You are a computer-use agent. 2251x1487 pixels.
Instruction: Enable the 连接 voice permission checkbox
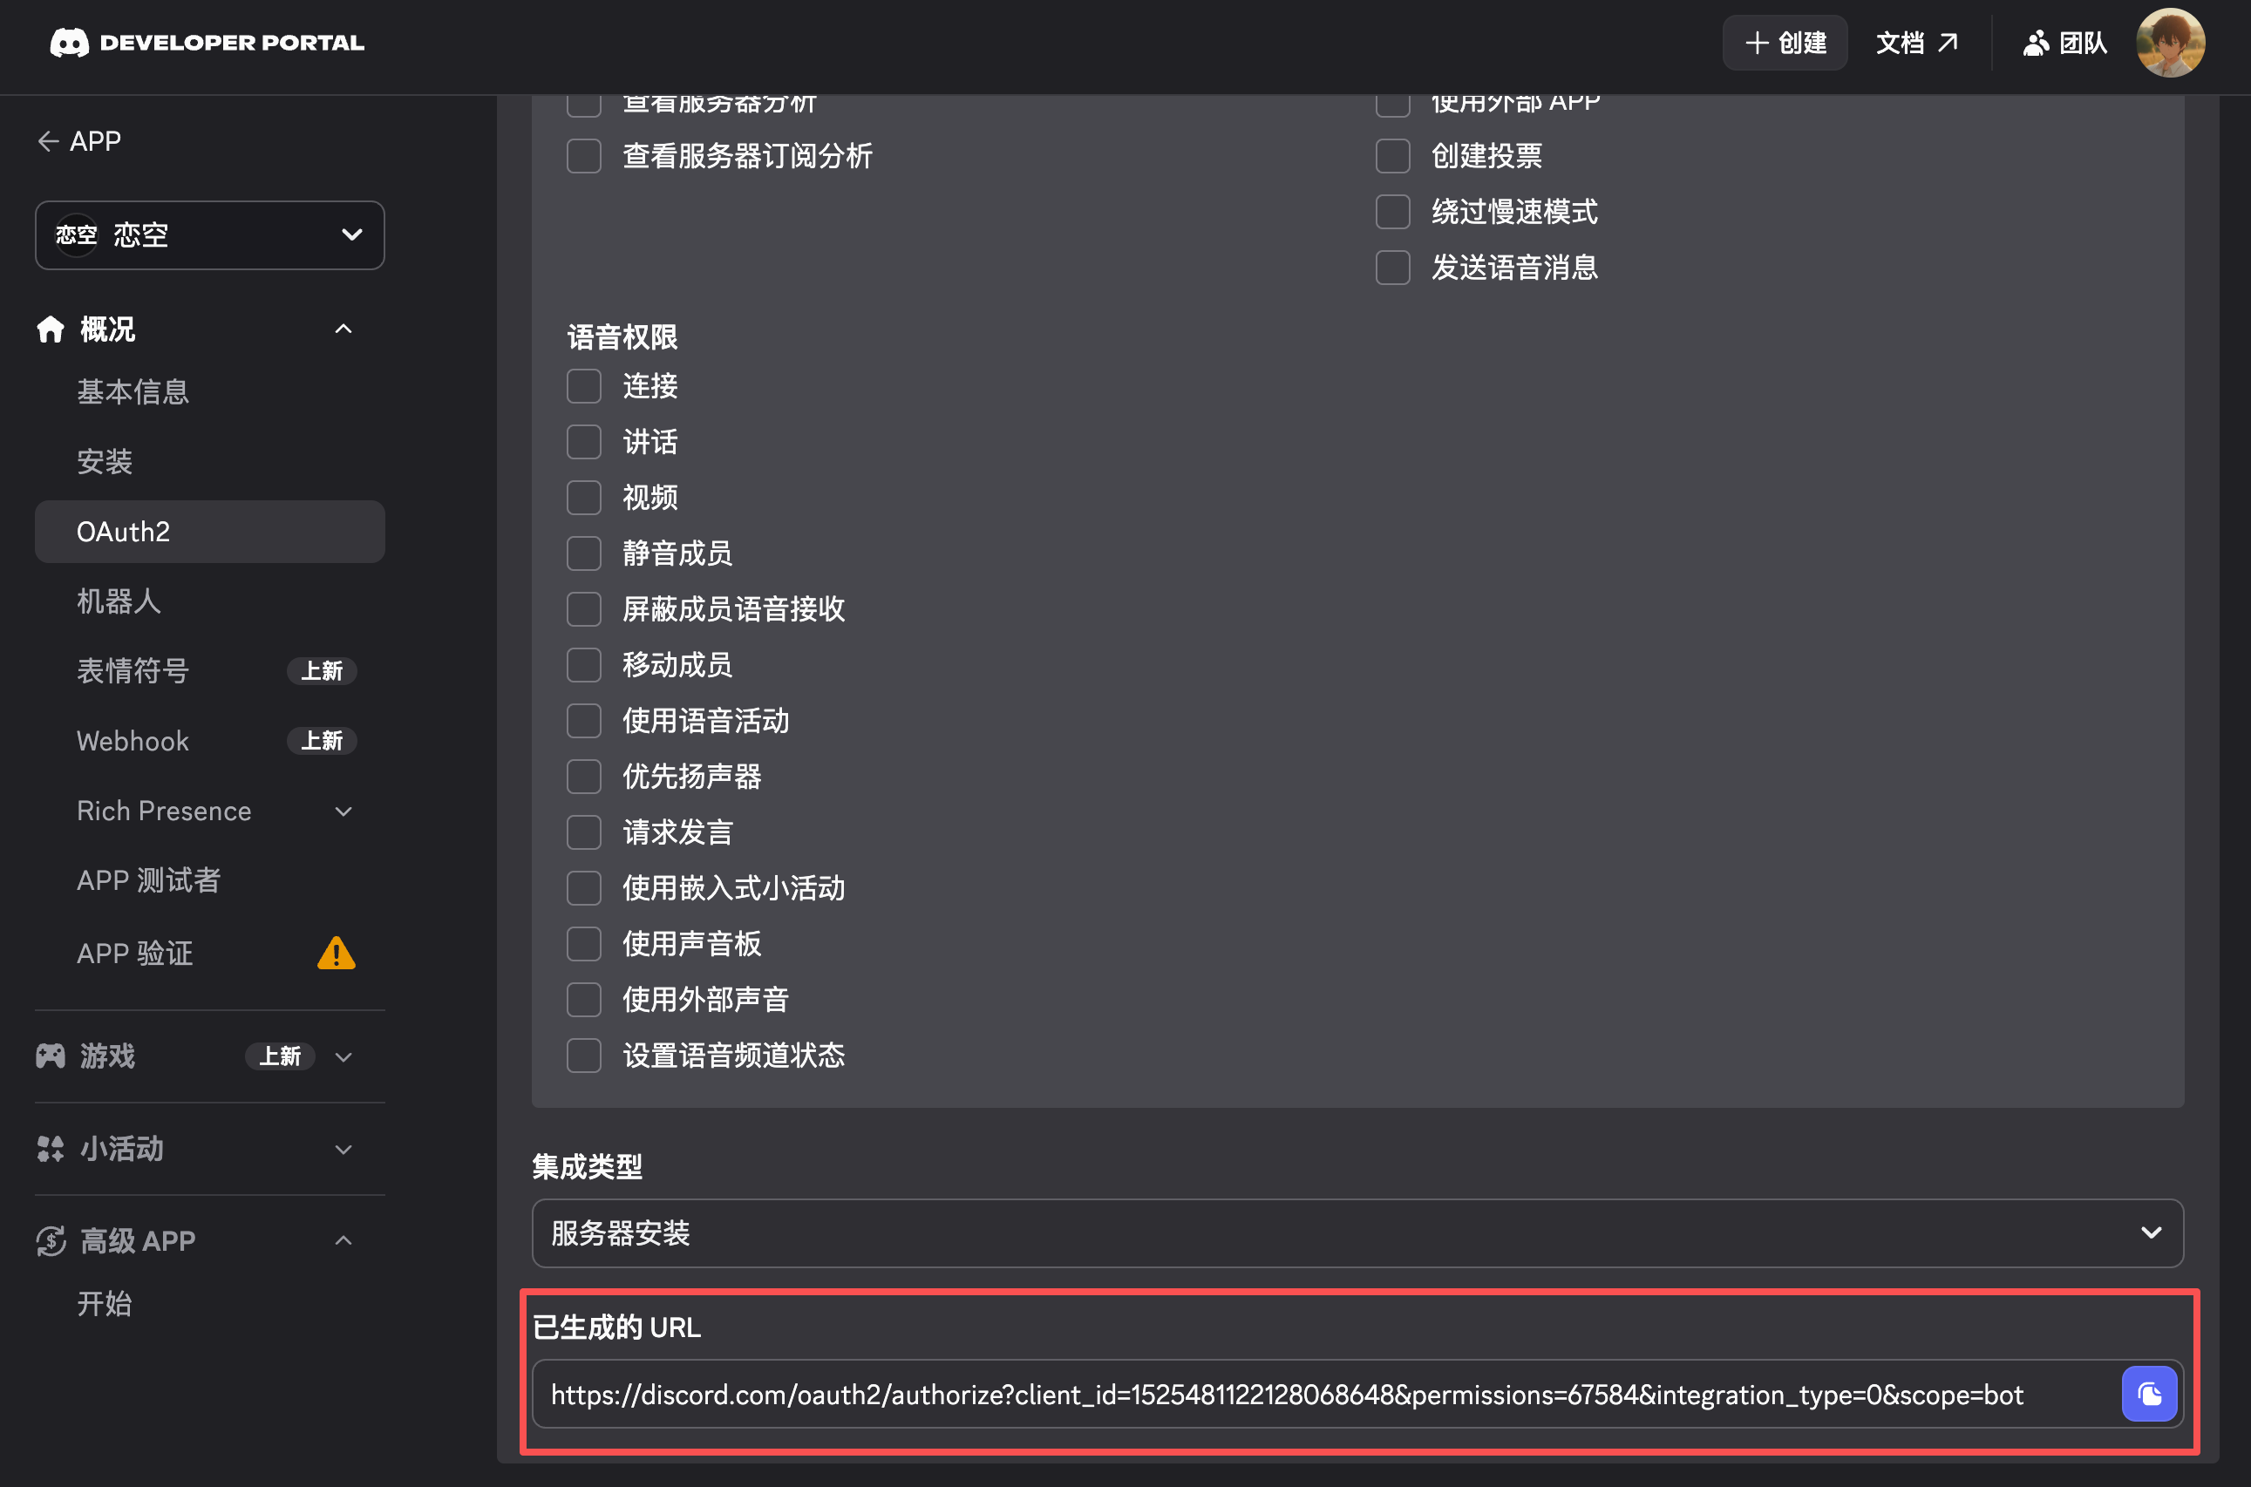pyautogui.click(x=584, y=386)
